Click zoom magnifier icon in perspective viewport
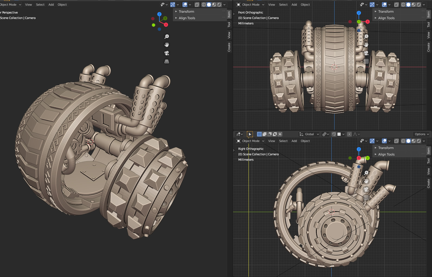This screenshot has height=277, width=432. pos(167,37)
